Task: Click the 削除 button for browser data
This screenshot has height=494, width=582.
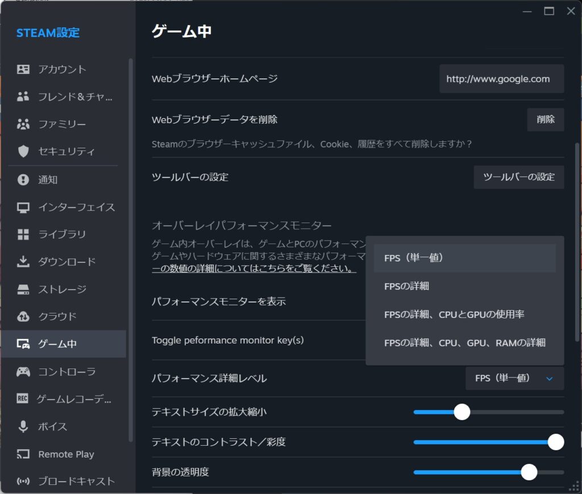Action: [x=546, y=119]
